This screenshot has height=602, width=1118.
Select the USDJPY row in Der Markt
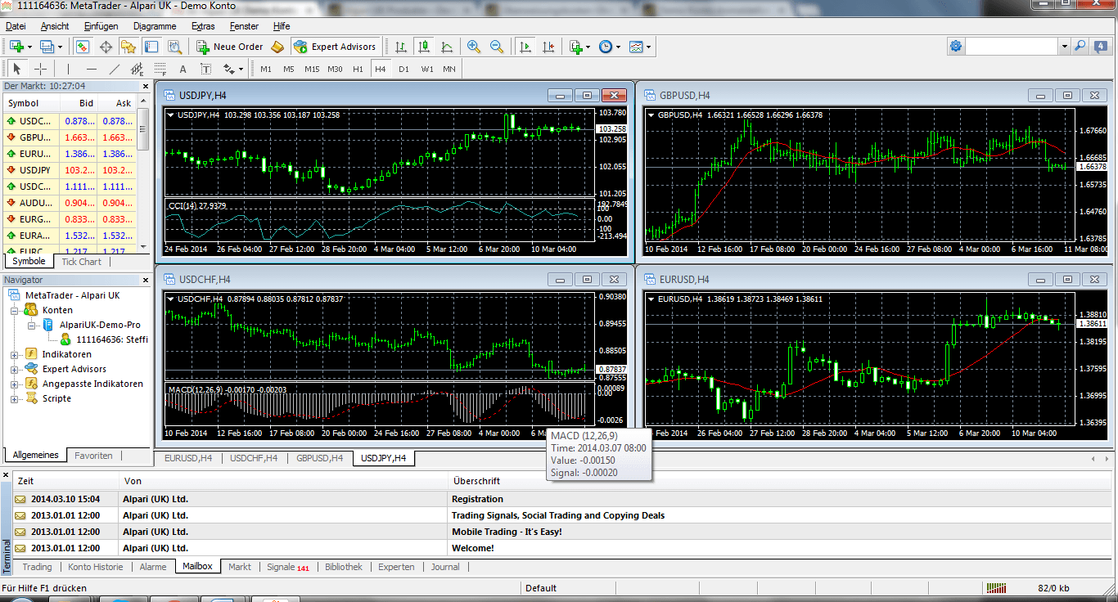point(70,170)
